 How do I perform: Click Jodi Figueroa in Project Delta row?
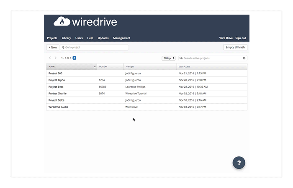[133, 100]
